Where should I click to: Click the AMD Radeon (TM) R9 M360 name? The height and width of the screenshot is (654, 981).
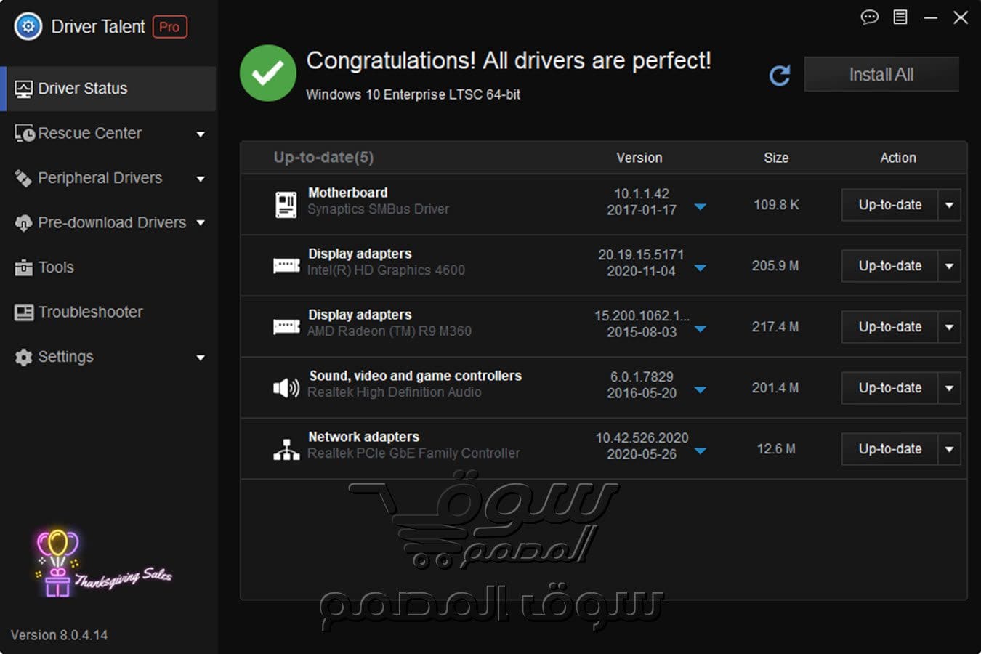(x=389, y=331)
